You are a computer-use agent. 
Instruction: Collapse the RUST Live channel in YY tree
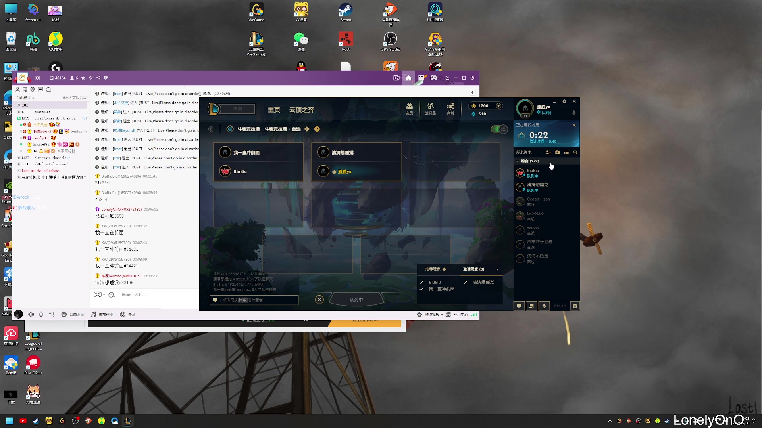point(19,118)
